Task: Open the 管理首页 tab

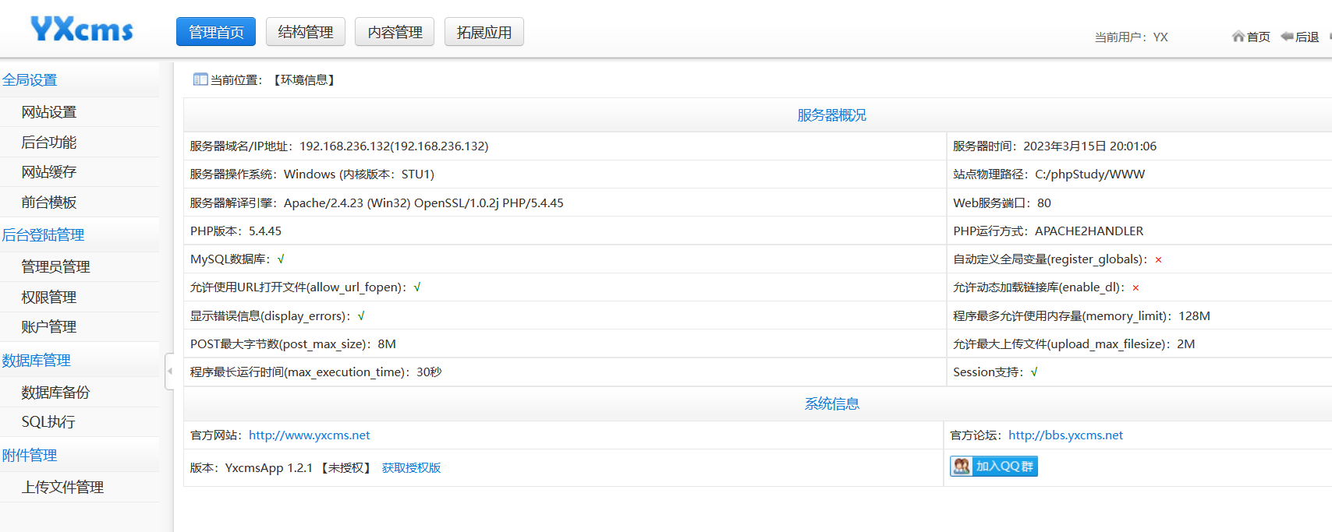Action: 216,32
